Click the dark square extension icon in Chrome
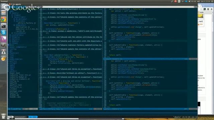This screenshot has width=214, height=120. click(205, 9)
